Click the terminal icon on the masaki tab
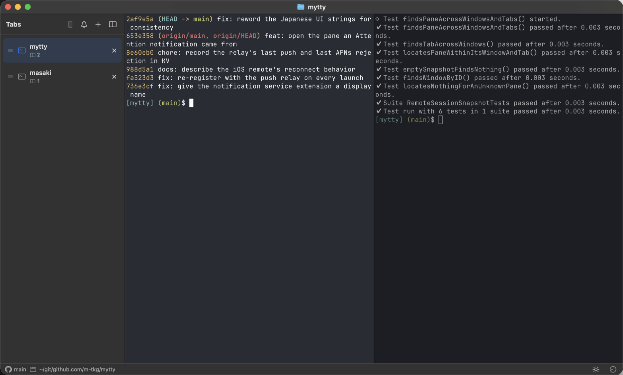This screenshot has height=375, width=623. (x=22, y=77)
